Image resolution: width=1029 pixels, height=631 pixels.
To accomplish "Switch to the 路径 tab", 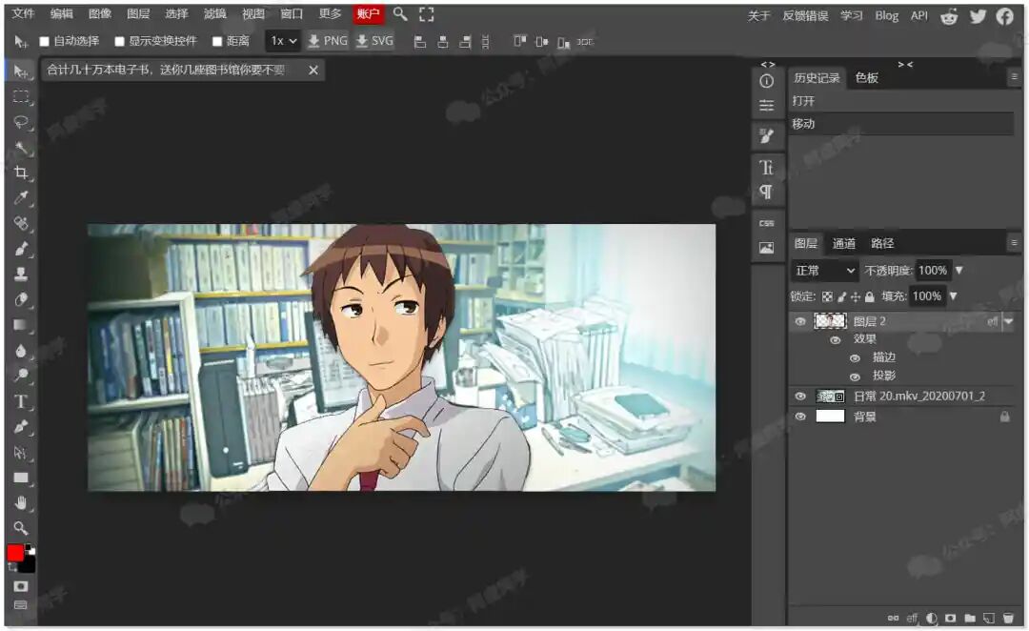I will (x=882, y=244).
